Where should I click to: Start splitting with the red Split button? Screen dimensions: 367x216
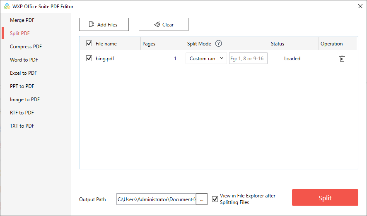325,197
